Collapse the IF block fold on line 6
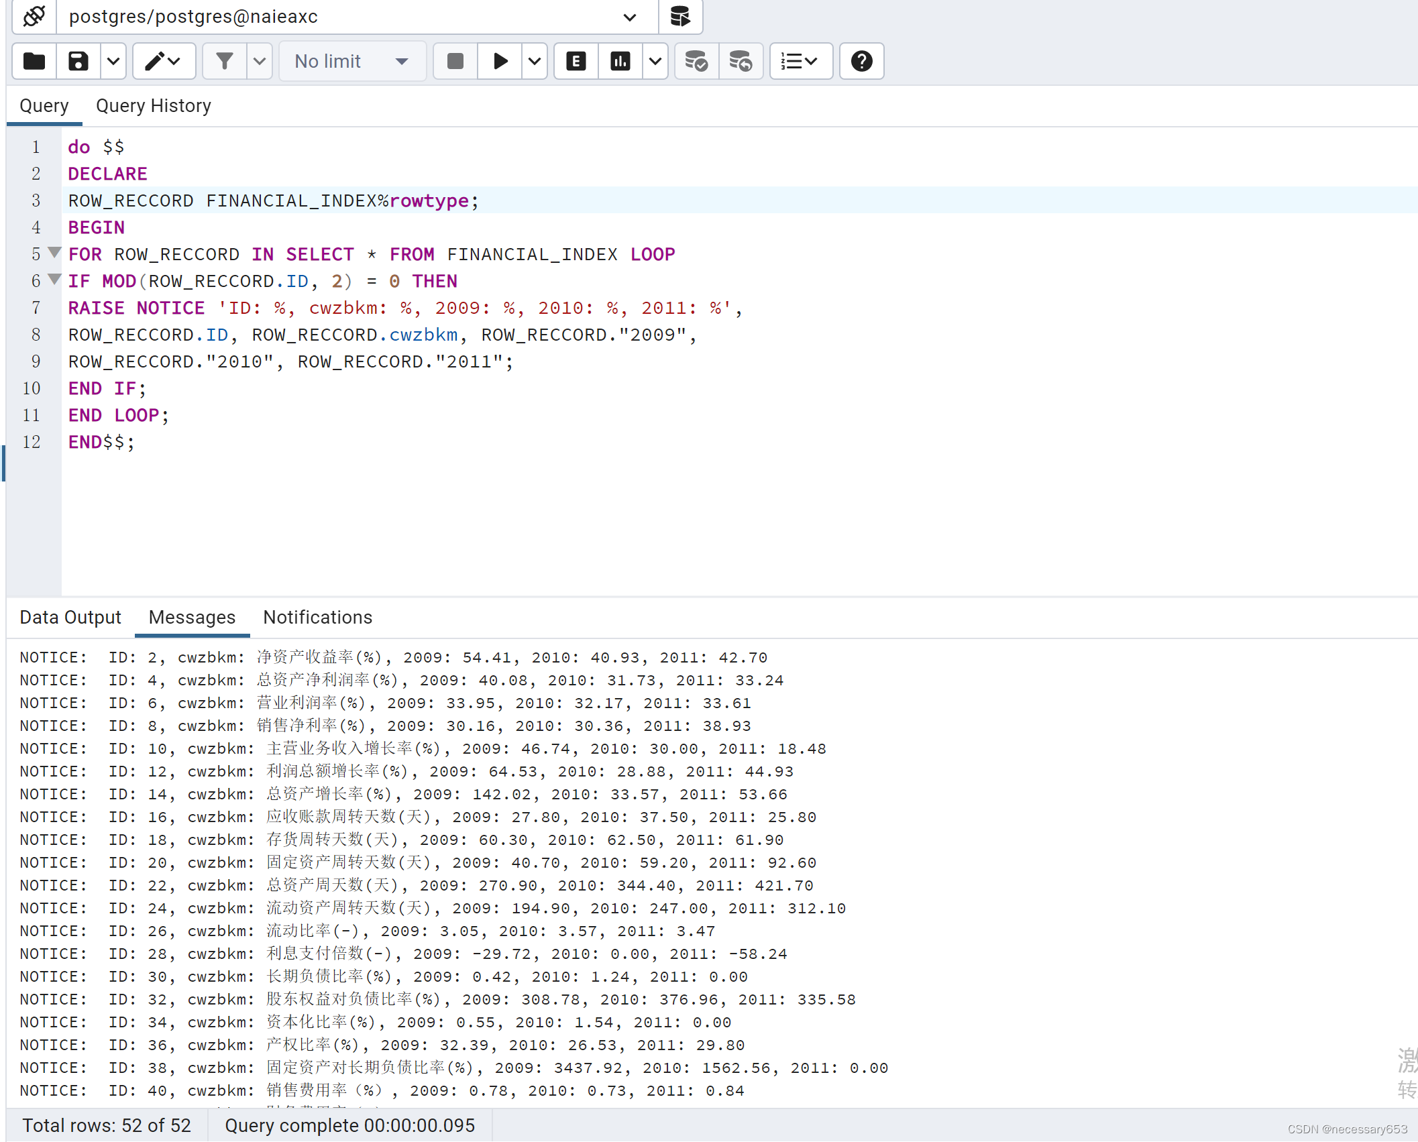 click(x=54, y=280)
